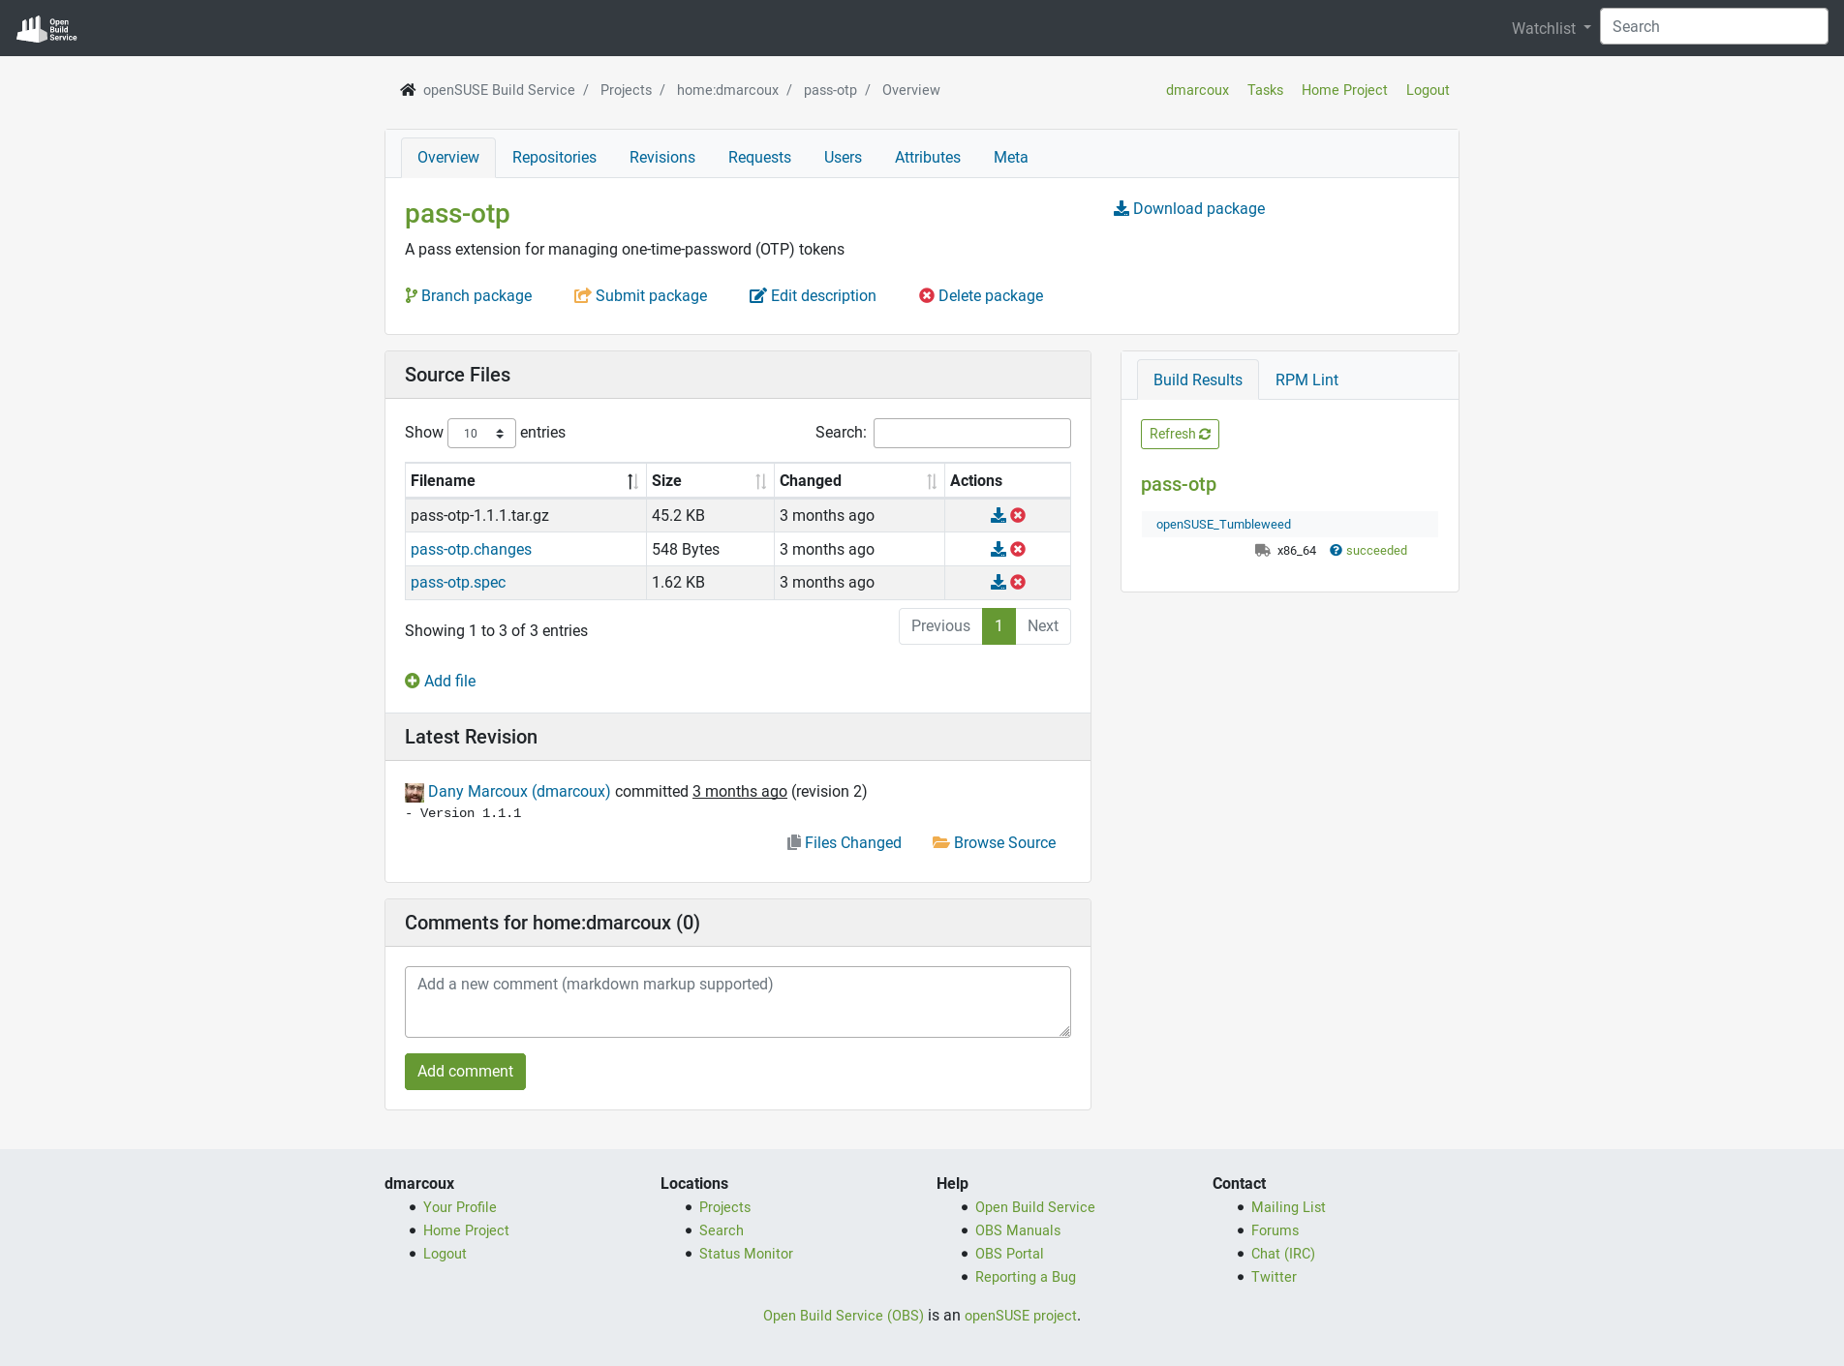Click openSUSE project footer link
The width and height of the screenshot is (1844, 1366).
click(x=1021, y=1316)
